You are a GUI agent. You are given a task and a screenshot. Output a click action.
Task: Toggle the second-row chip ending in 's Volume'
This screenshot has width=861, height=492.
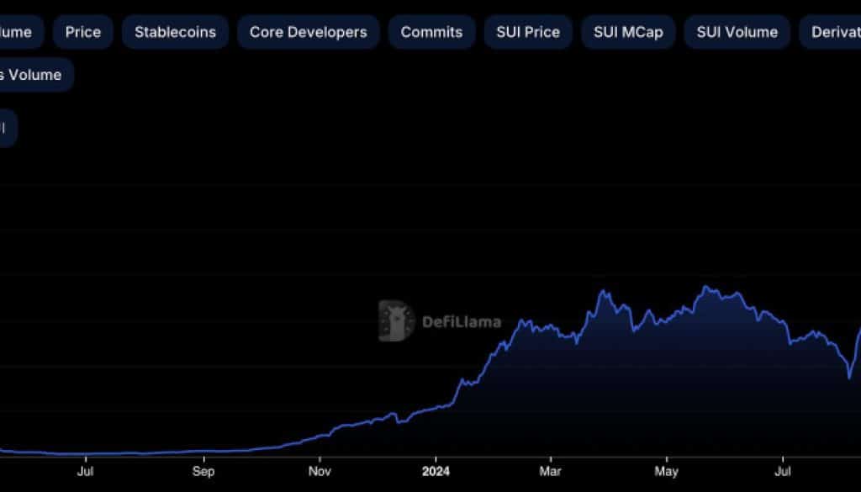[x=32, y=75]
